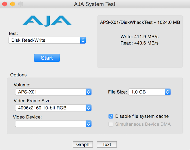Change the Video Frame Size selection
Screen dimensions: 190x150
click(x=53, y=108)
